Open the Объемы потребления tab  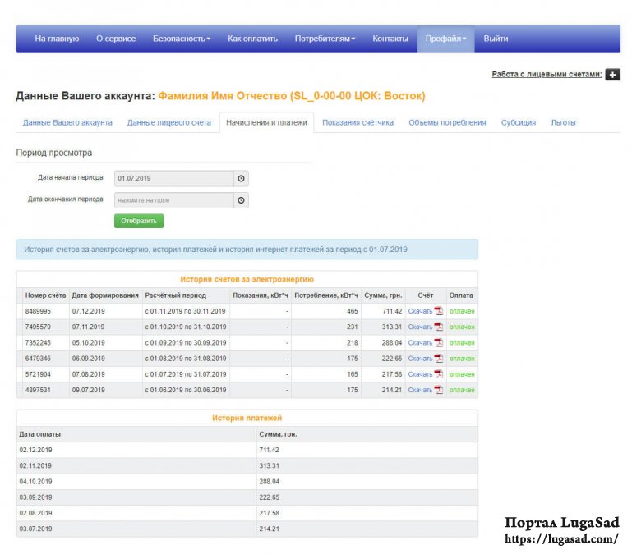tap(447, 122)
